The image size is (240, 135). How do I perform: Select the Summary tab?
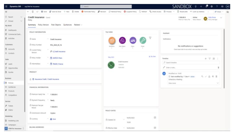pos(32,25)
